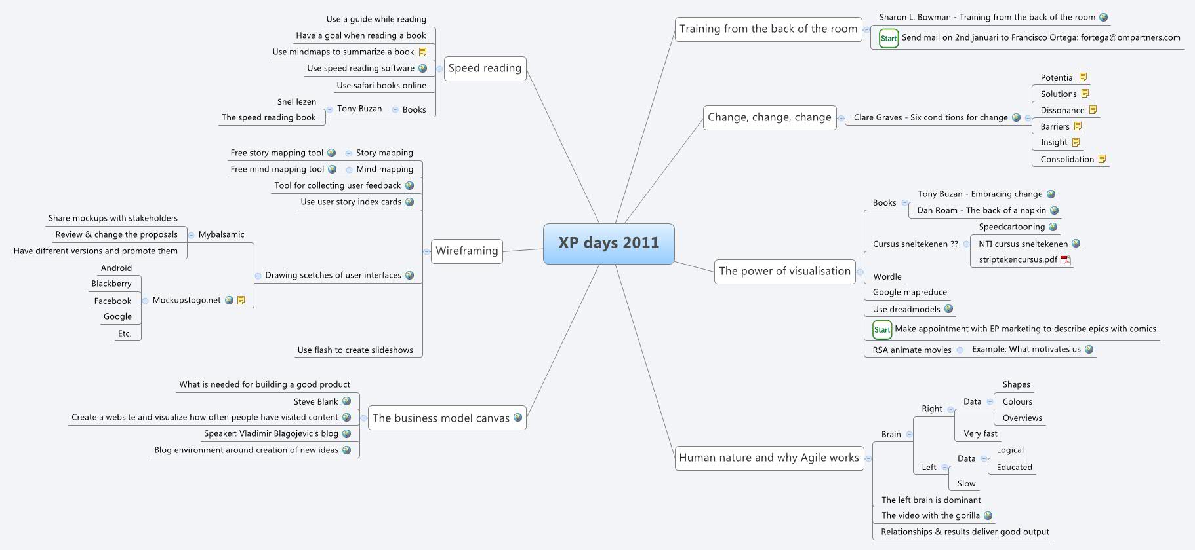Image resolution: width=1195 pixels, height=550 pixels.
Task: Click the globe link on Sharon L. Bowman topic
Action: pos(1103,18)
